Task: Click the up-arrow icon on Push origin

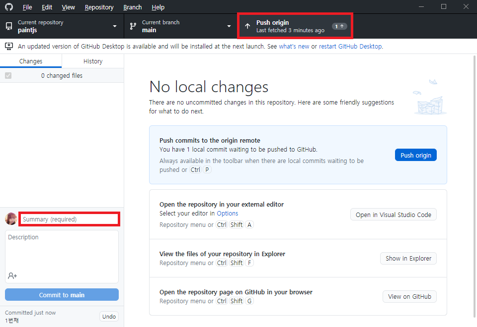Action: 247,26
